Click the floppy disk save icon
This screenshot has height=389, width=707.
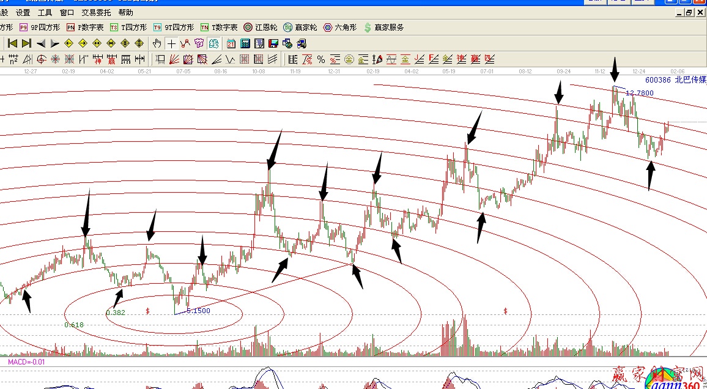pyautogui.click(x=273, y=43)
